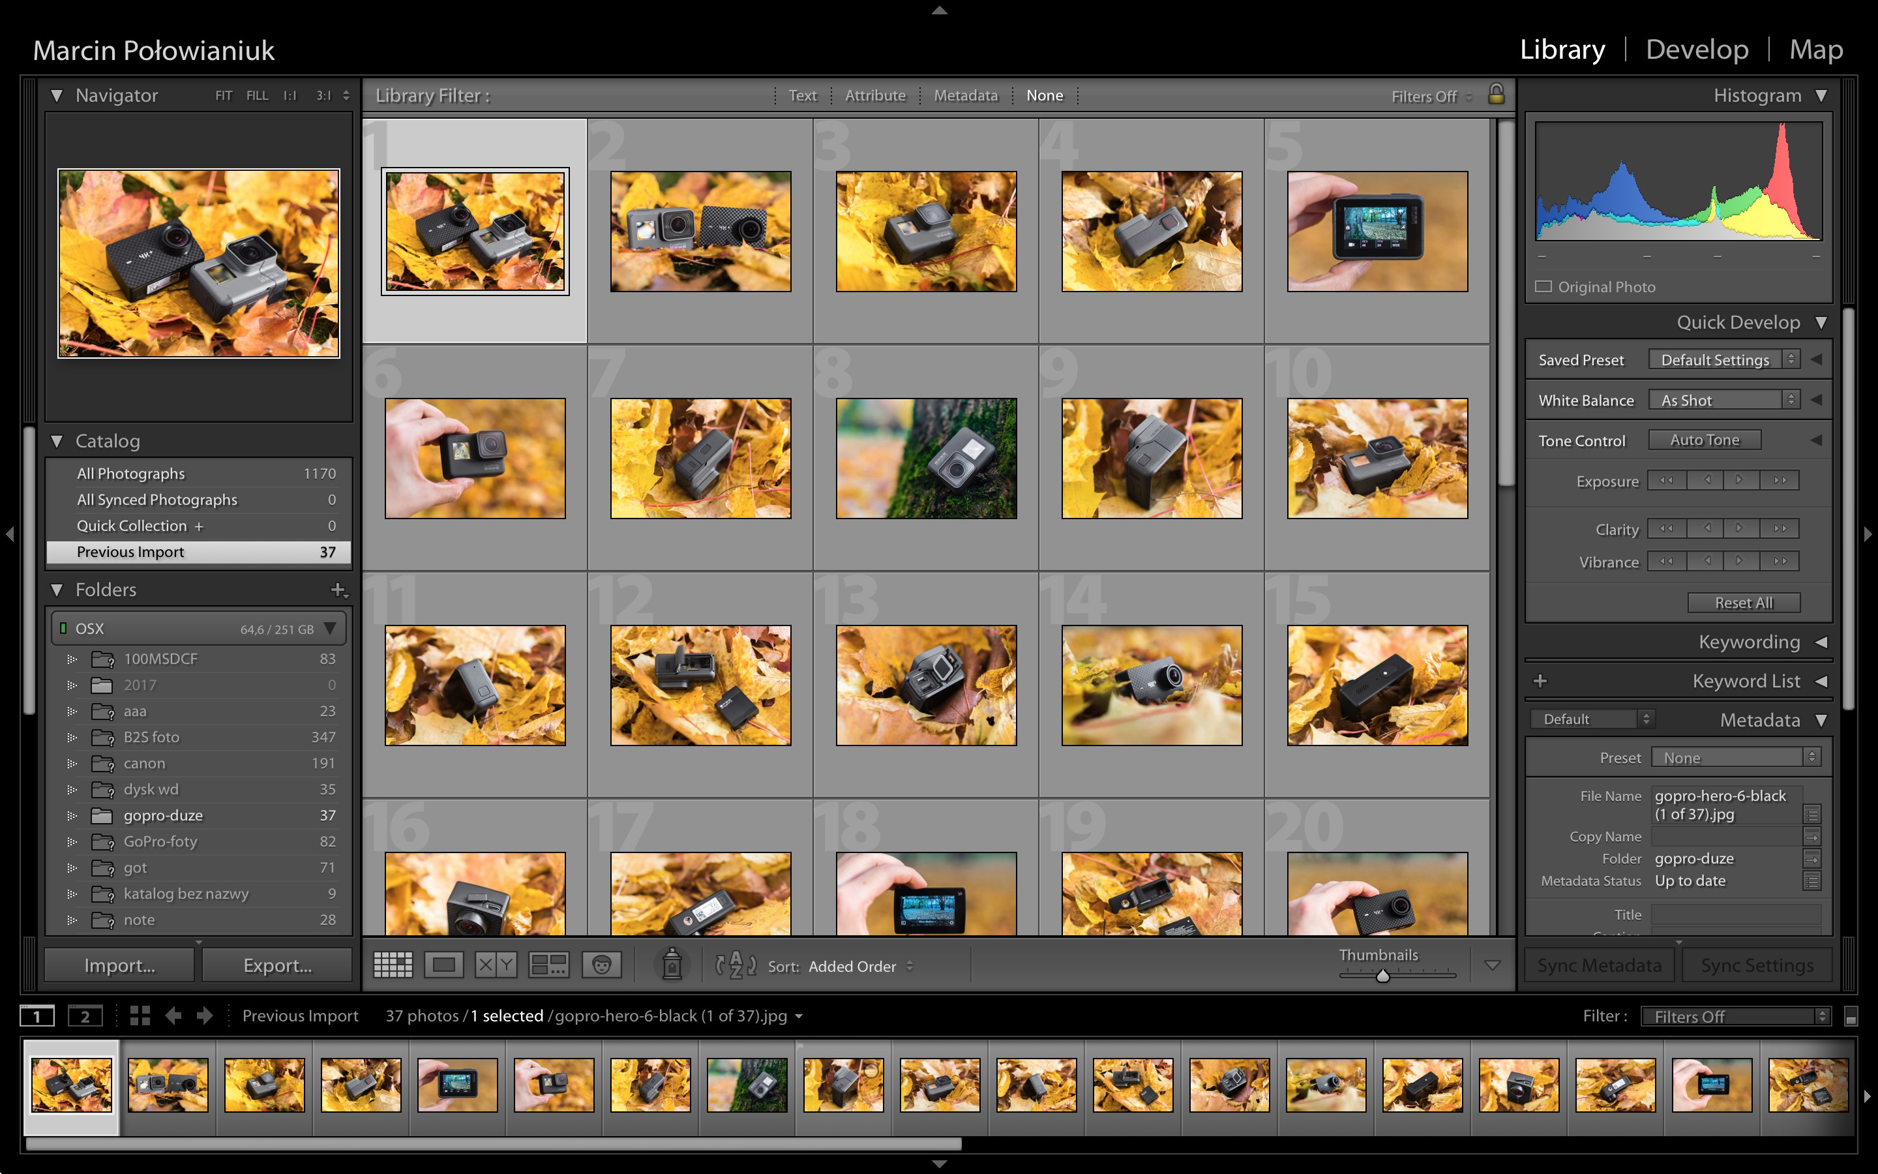Add keyword with plus in Keyword List
Image resolution: width=1878 pixels, height=1174 pixels.
click(x=1540, y=681)
